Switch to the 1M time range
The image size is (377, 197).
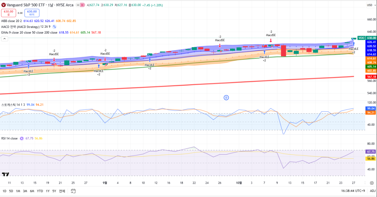click(18, 191)
